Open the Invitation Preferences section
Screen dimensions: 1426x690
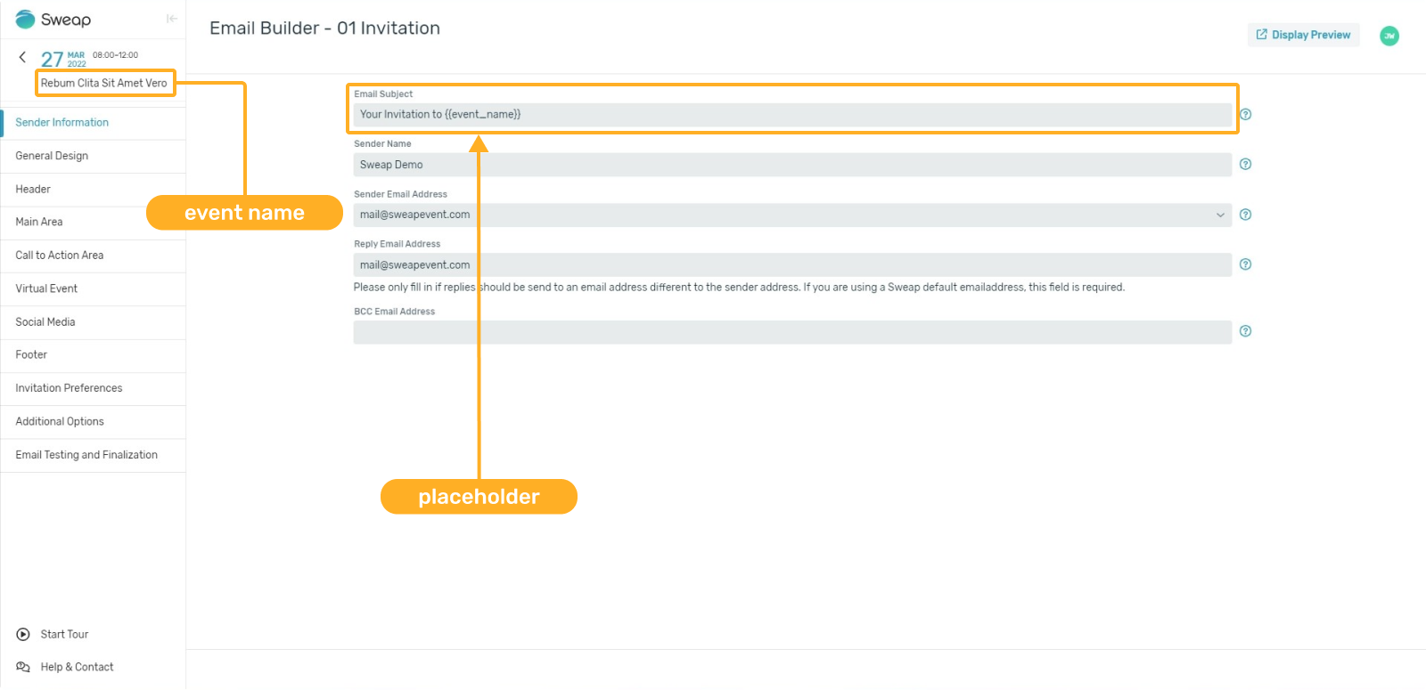click(94, 388)
